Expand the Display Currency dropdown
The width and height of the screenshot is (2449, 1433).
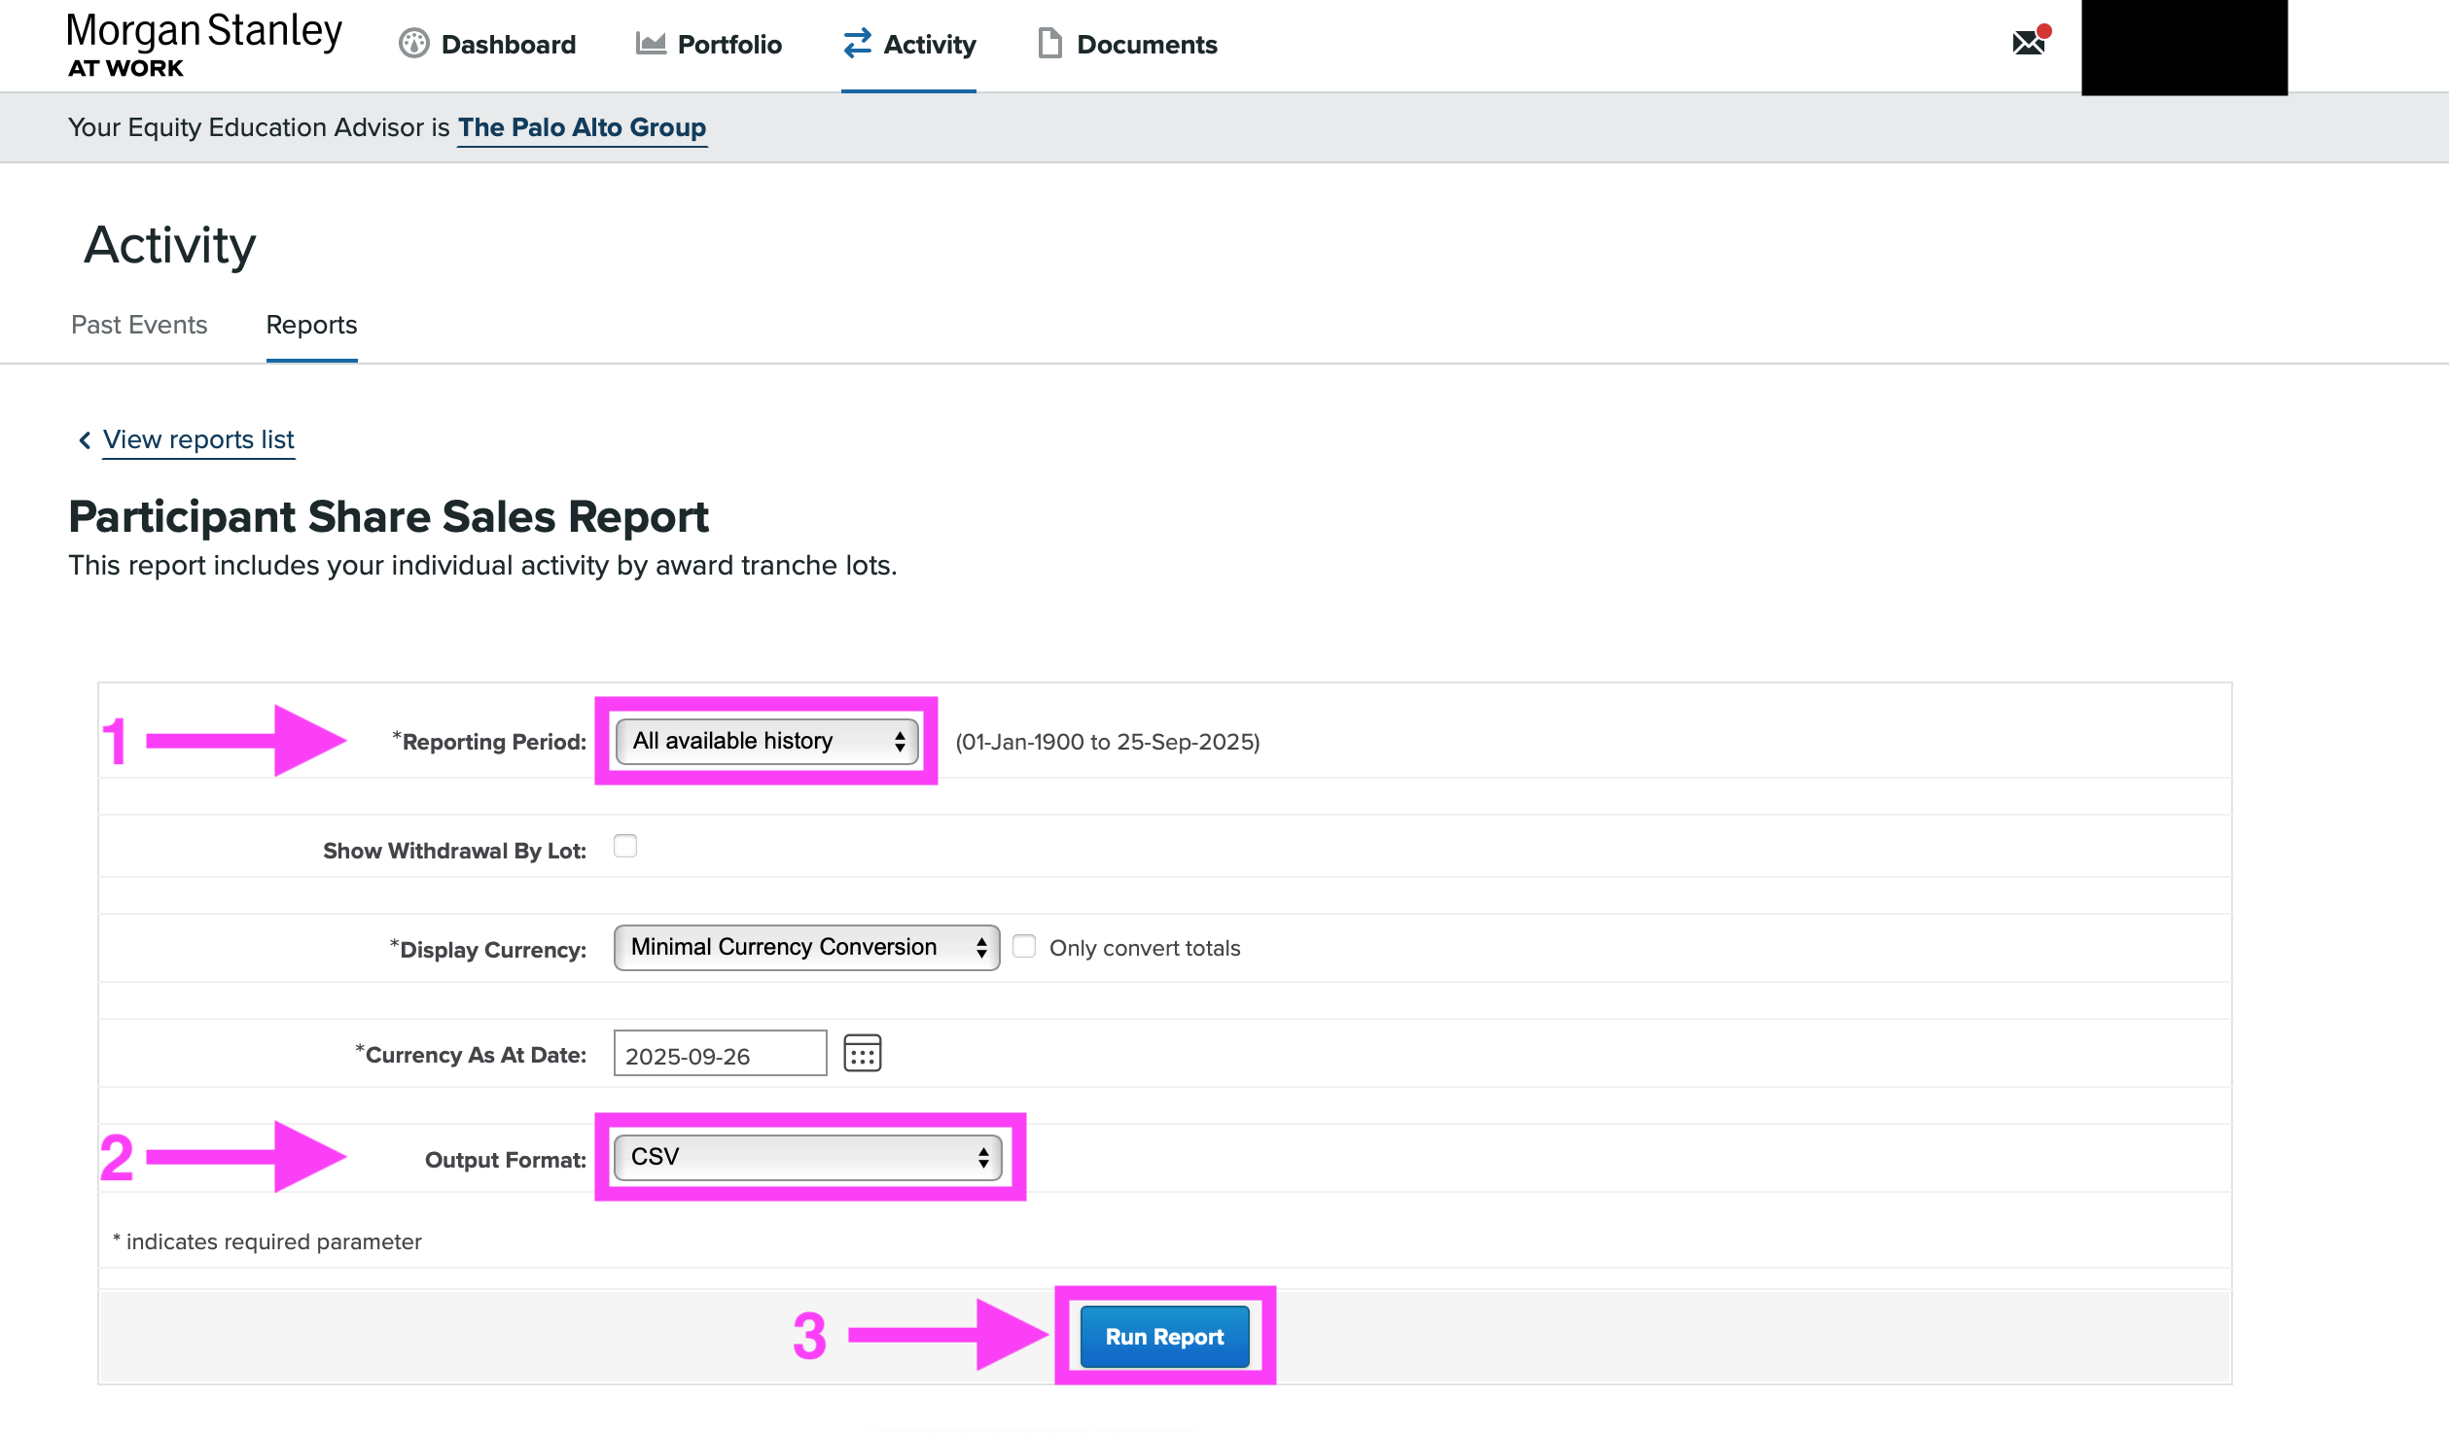pyautogui.click(x=806, y=947)
